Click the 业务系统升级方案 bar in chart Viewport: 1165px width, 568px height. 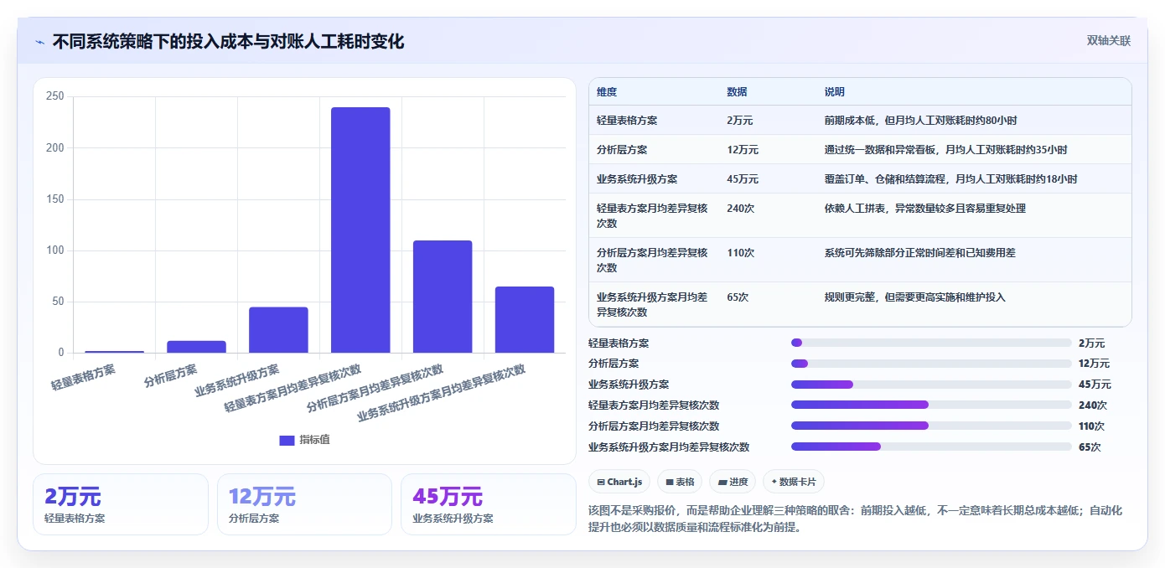coord(278,329)
